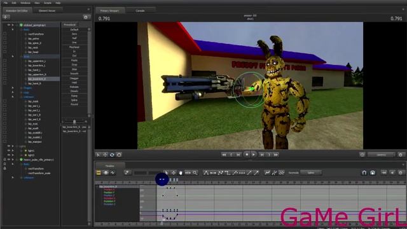Screen dimensions: 407x229
Task: Select the magnifier zoom tool in timeline
Action: (x=195, y=172)
